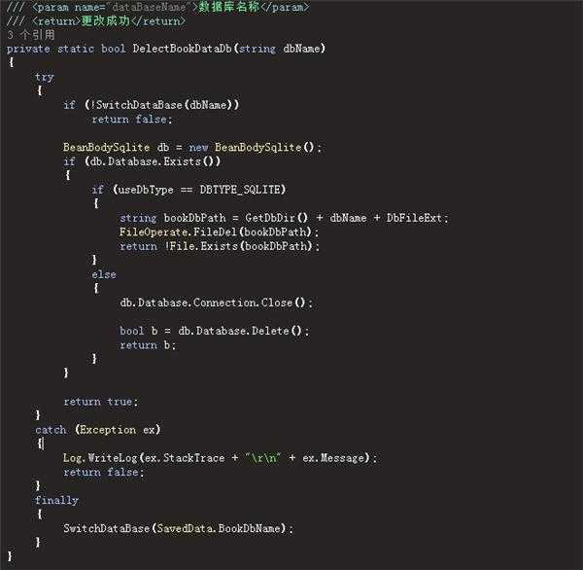Click return false inside the catch block
583x570 pixels.
pos(103,472)
